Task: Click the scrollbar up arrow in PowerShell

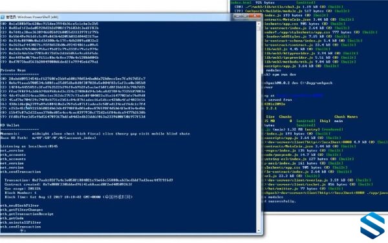Action: tap(259, 24)
